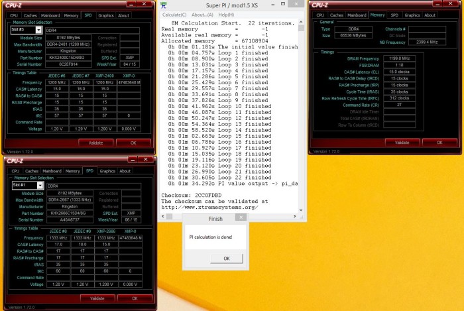Open Caches tab in right CPU-Z window
Image resolution: width=464 pixels, height=311 pixels.
337,15
